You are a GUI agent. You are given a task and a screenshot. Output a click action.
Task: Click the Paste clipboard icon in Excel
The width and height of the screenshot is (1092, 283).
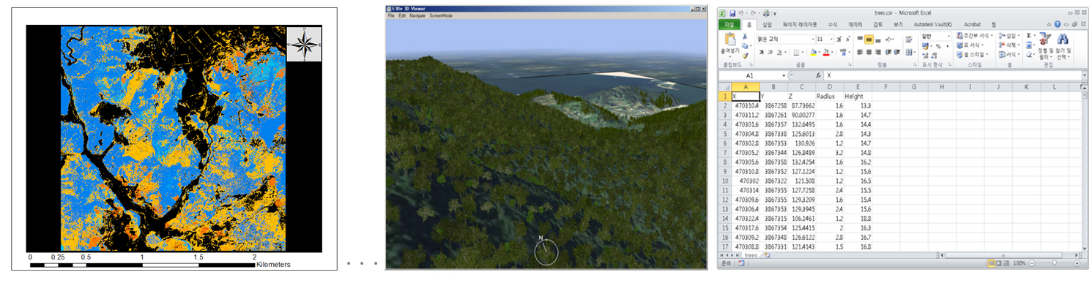pos(730,39)
